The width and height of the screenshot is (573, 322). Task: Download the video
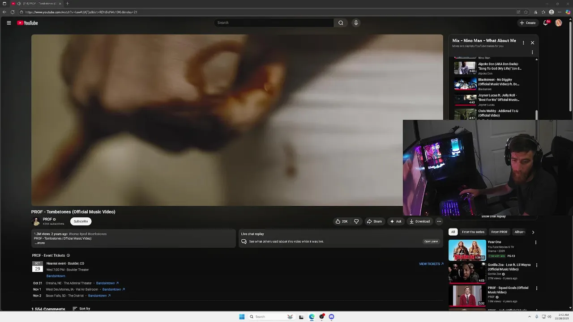pos(419,221)
